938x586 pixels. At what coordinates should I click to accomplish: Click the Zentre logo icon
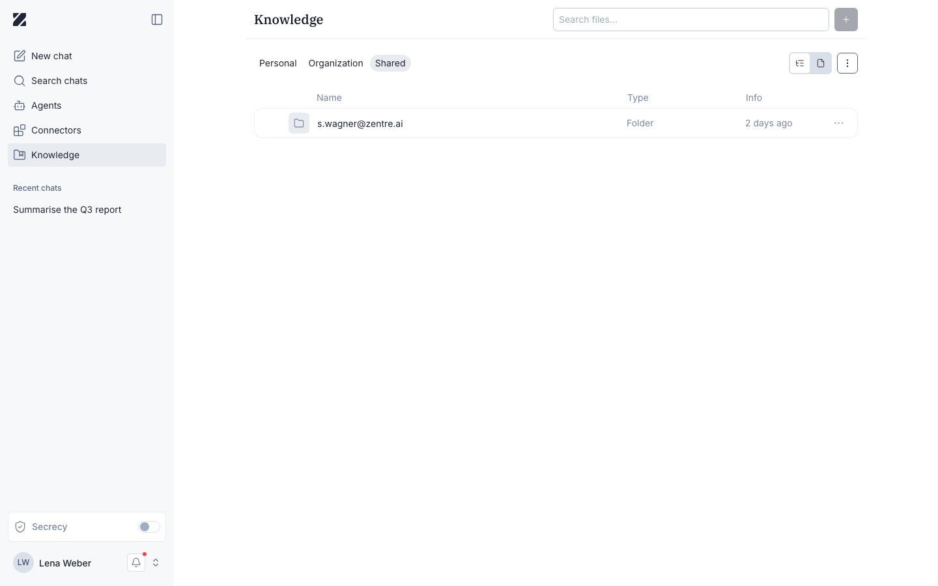coord(20,20)
